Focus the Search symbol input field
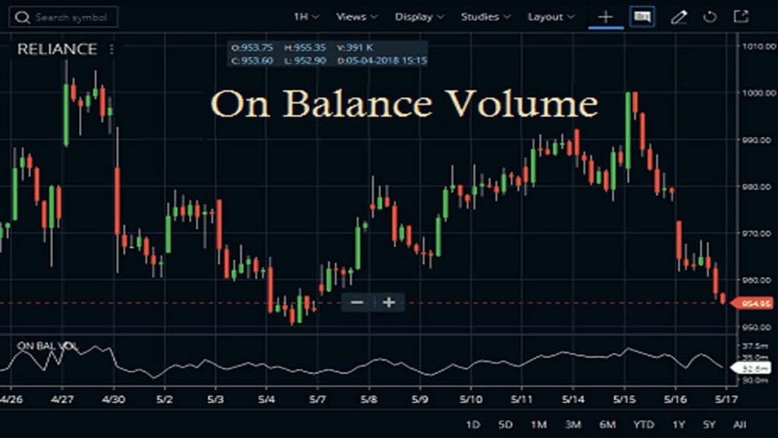The image size is (778, 438). pyautogui.click(x=64, y=17)
